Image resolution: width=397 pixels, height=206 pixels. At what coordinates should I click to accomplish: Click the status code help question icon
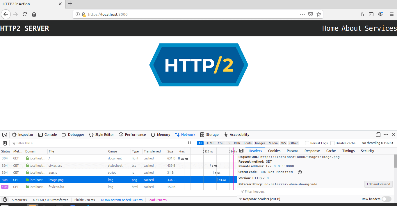(300, 172)
